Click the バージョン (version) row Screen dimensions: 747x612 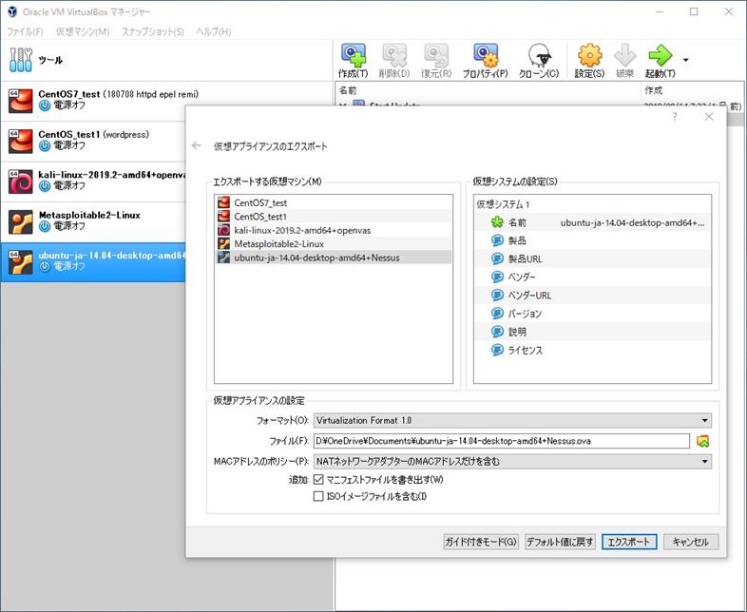click(x=592, y=314)
